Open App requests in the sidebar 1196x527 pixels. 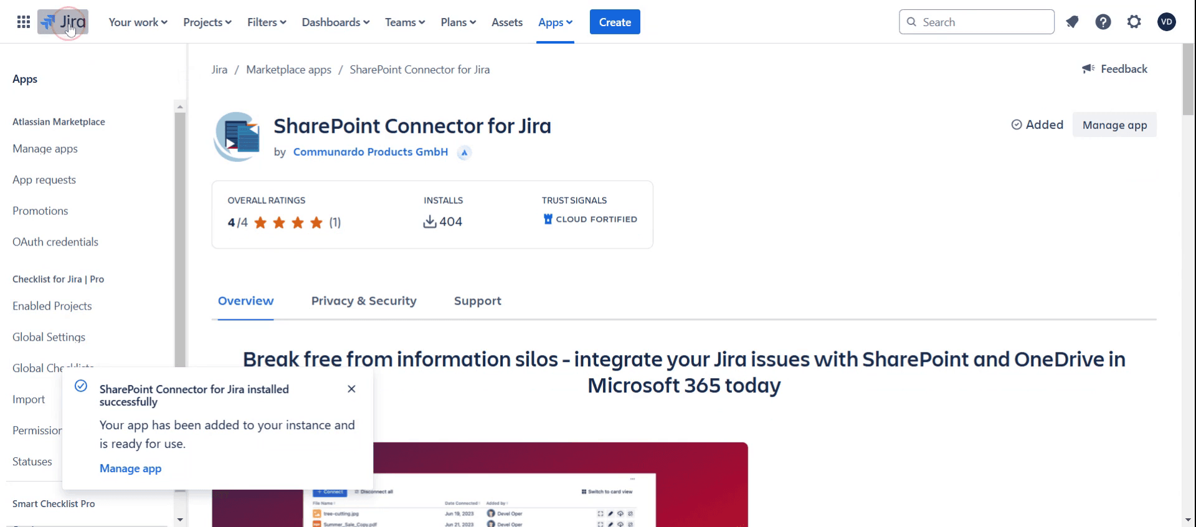[x=44, y=180]
